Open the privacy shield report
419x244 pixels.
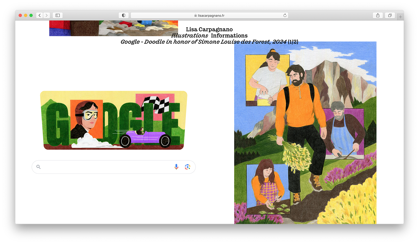[123, 15]
